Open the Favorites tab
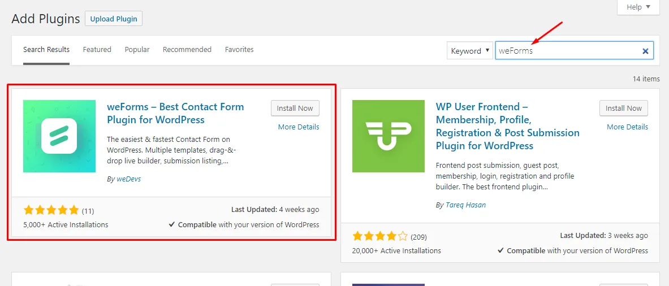669x286 pixels. coord(239,50)
